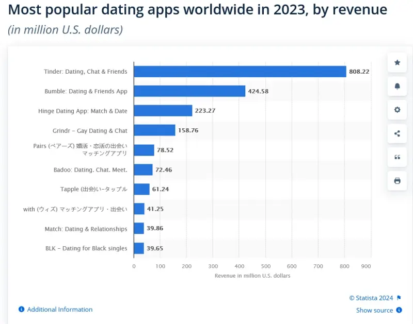This screenshot has height=324, width=413.
Task: Click the share icon
Action: click(396, 133)
